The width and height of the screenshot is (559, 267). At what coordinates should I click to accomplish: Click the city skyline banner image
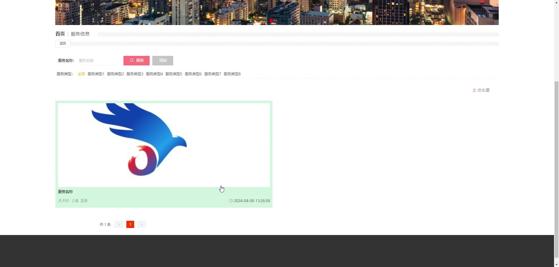(x=277, y=13)
